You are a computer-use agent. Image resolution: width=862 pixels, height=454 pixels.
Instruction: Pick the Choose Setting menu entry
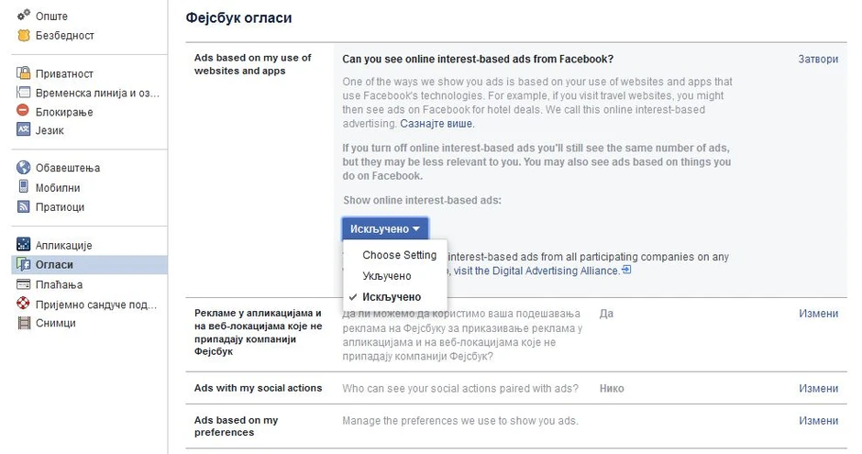[x=399, y=255]
